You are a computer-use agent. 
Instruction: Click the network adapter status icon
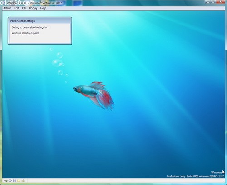pyautogui.click(x=23, y=180)
